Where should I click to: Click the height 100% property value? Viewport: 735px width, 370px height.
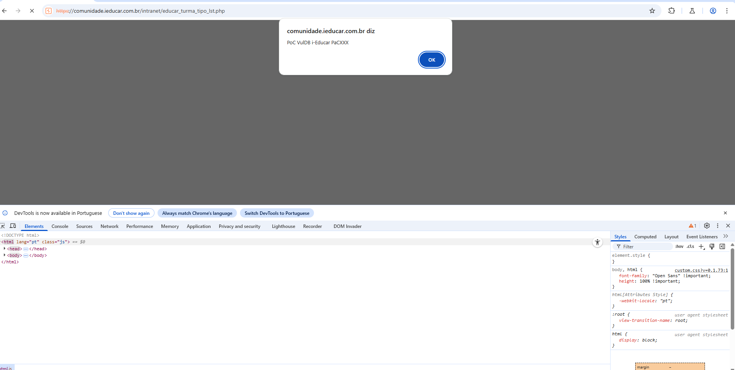click(x=659, y=281)
